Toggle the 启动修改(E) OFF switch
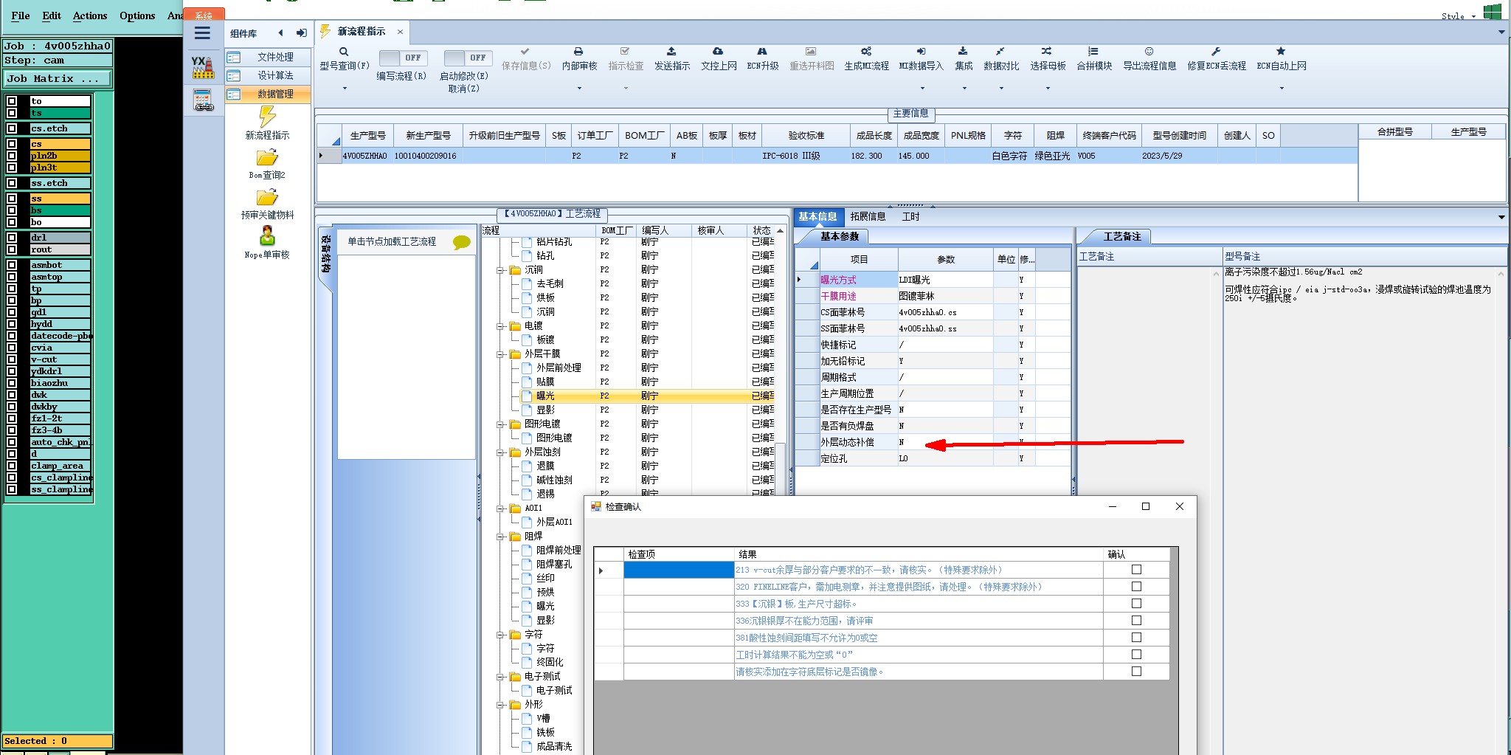This screenshot has width=1511, height=755. coord(466,58)
